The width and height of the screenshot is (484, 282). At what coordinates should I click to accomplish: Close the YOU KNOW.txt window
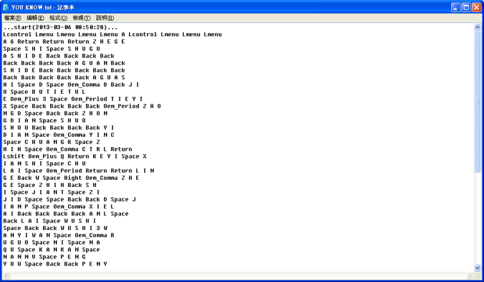point(477,7)
